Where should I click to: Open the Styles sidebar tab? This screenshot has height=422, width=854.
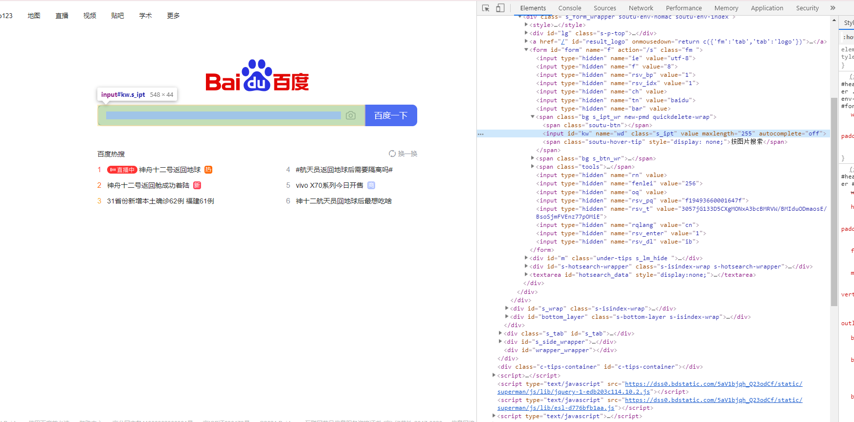(849, 23)
